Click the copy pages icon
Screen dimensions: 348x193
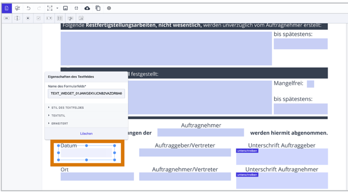pos(98,8)
